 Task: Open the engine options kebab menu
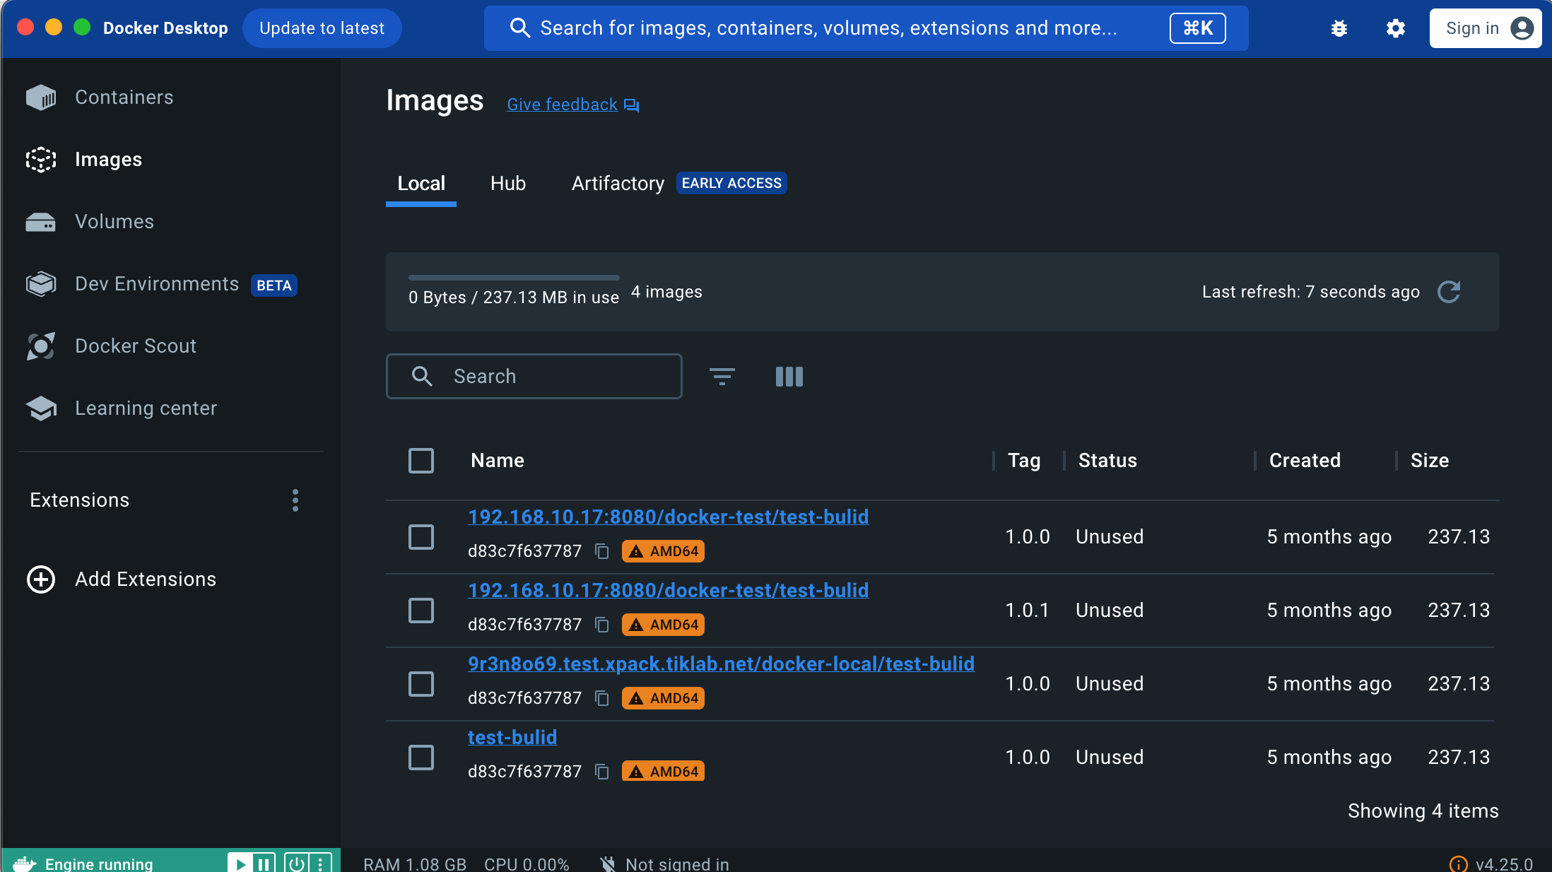click(320, 864)
